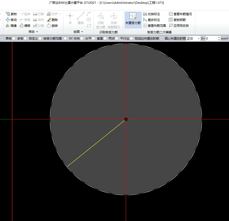
Task: Select the 两点 radio option
Action: [105, 38]
